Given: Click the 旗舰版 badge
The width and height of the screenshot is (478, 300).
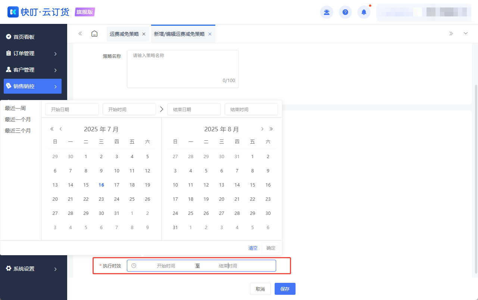Looking at the screenshot, I should click(85, 12).
